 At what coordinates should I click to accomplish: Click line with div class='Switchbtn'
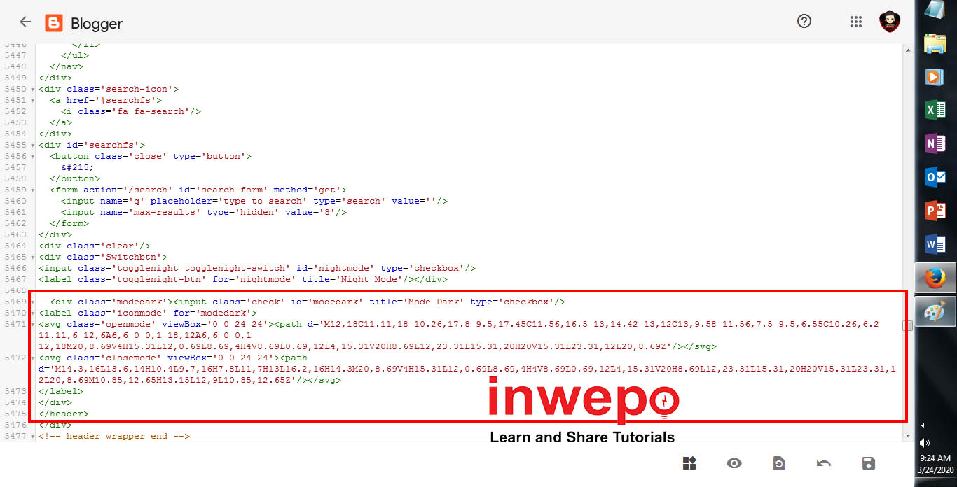103,257
